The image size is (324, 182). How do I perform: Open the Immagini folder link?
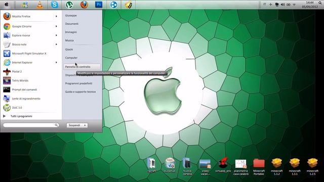[x=71, y=32]
